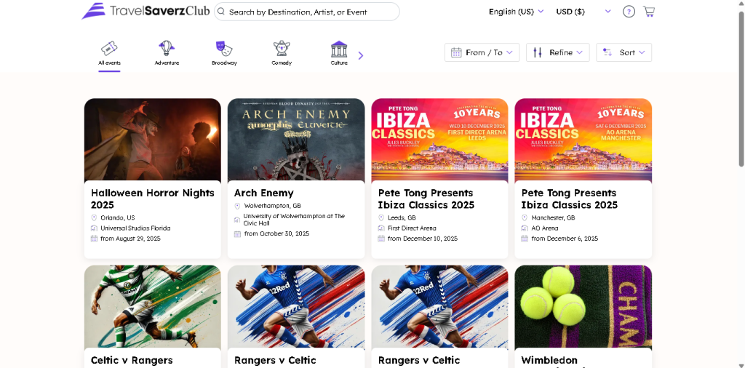Click calendar icon beside from October 30, 2025
The height and width of the screenshot is (368, 745).
pos(238,233)
